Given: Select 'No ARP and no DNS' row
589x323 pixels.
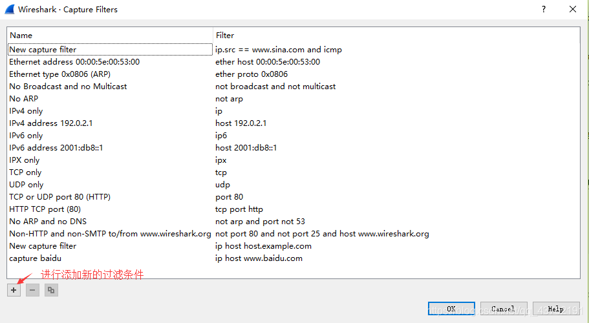Looking at the screenshot, I should tap(48, 222).
